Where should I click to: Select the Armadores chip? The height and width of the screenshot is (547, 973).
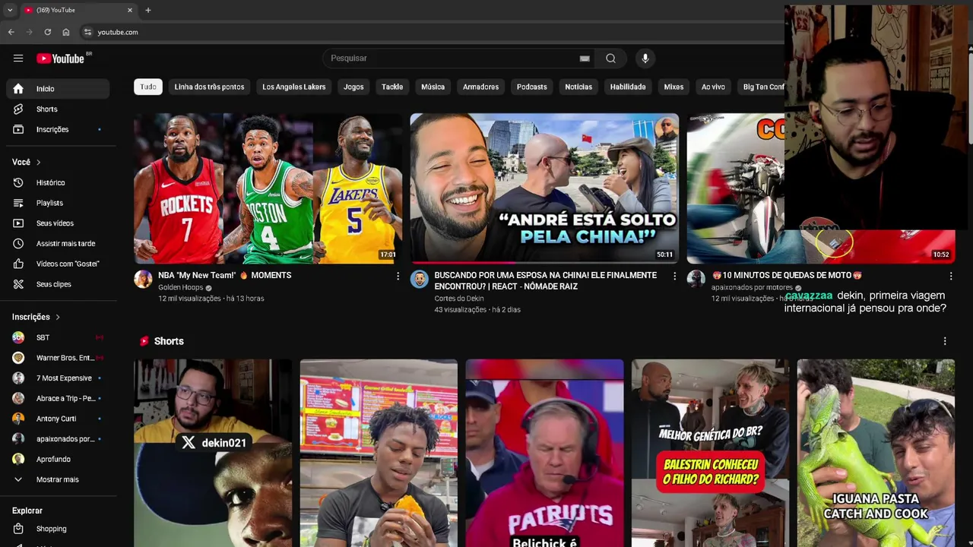pyautogui.click(x=480, y=87)
